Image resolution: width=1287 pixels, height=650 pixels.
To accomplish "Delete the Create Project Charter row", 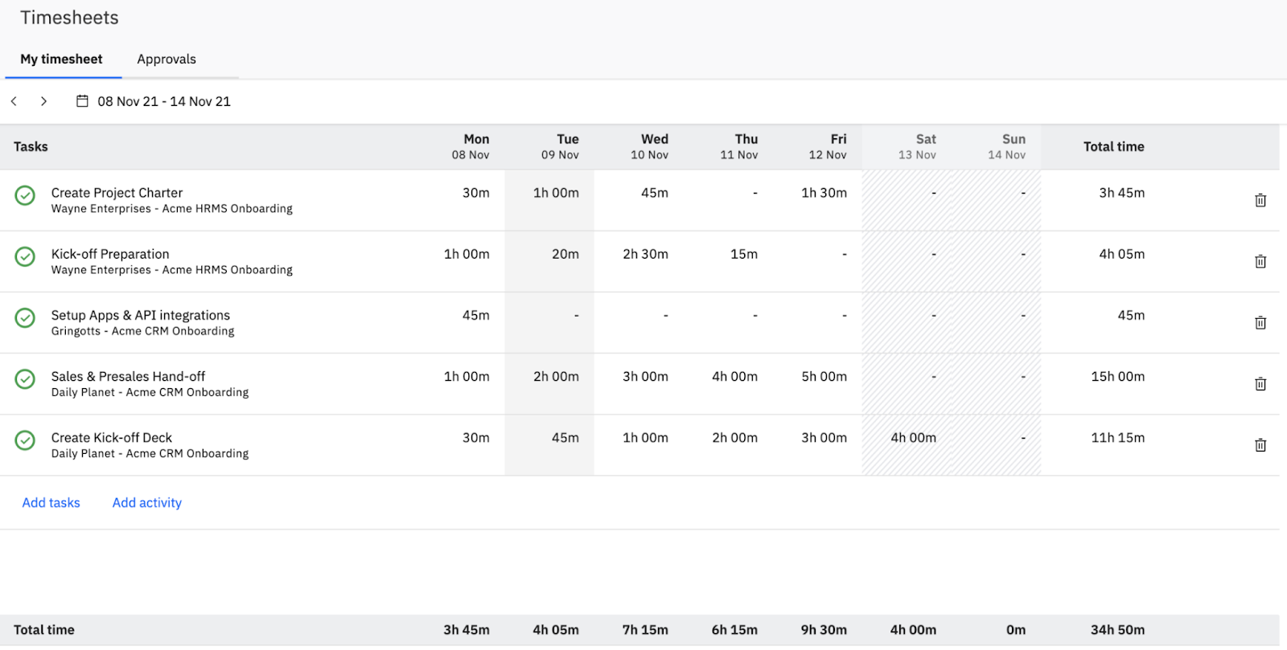I will click(x=1260, y=200).
